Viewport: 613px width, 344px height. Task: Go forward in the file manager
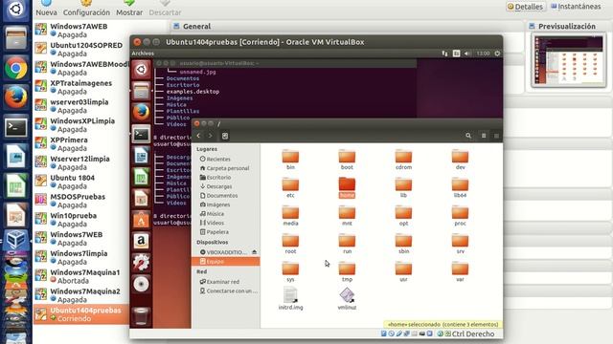point(210,136)
